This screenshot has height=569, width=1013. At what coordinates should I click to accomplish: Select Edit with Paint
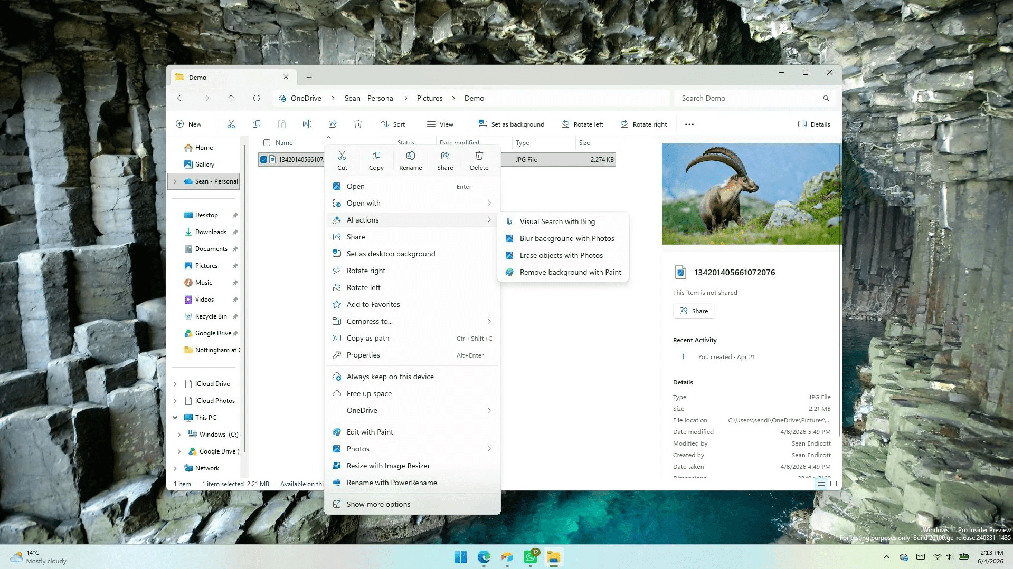click(412, 432)
